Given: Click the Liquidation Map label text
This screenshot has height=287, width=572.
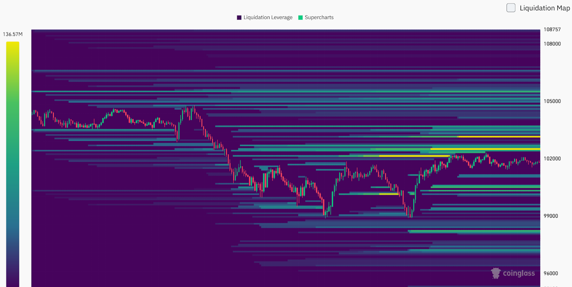Looking at the screenshot, I should [544, 8].
